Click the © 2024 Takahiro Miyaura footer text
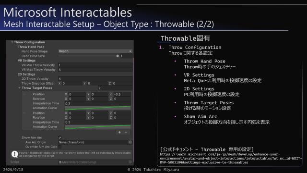307x173 pixels. (x=153, y=170)
